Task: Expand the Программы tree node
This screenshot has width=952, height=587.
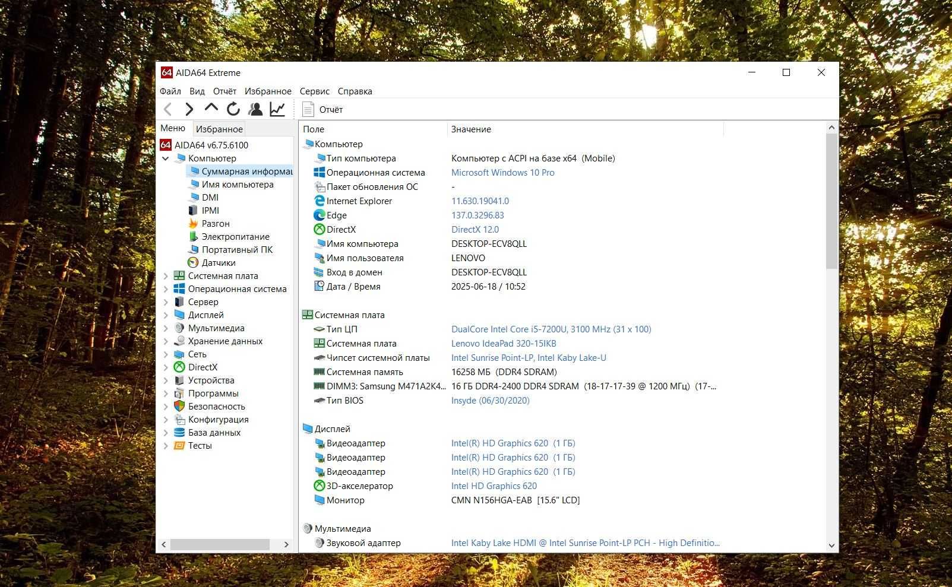Action: coord(166,394)
